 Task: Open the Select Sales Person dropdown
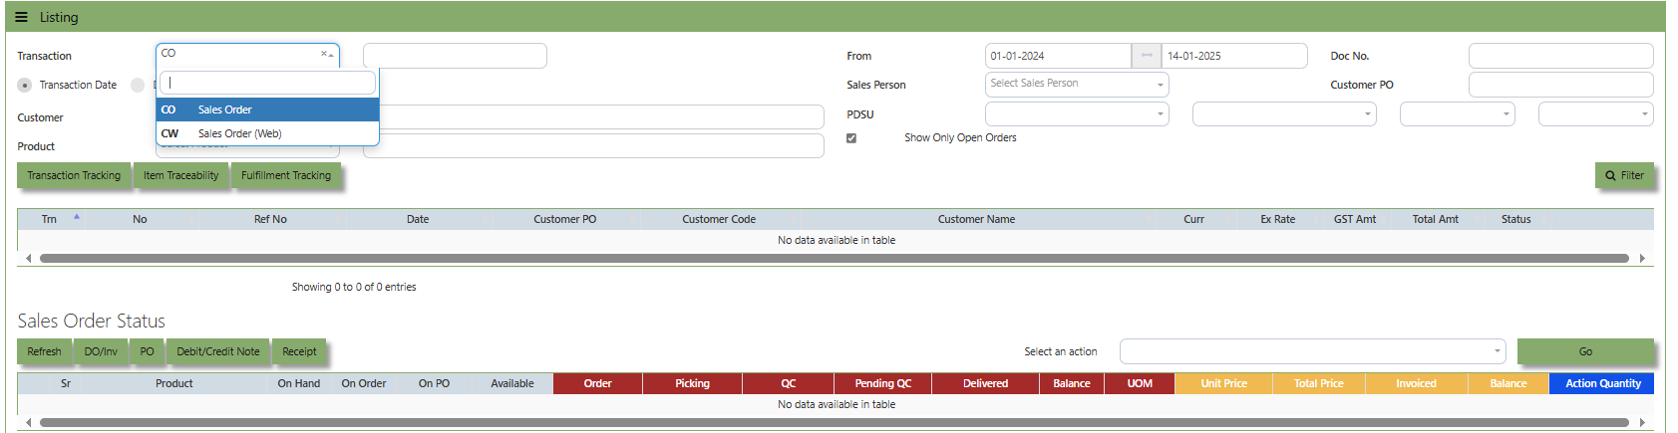tap(1077, 85)
